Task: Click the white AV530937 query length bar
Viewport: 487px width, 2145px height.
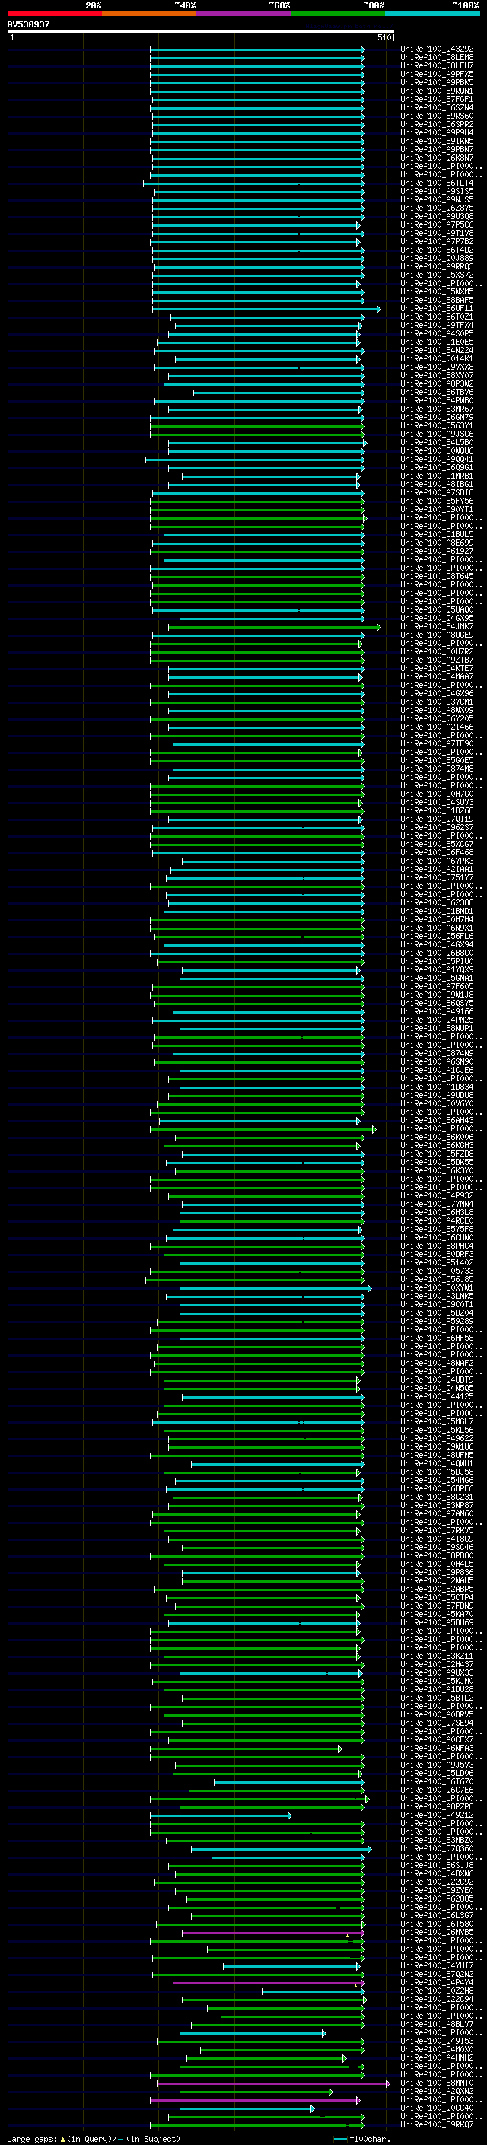Action: (x=201, y=30)
